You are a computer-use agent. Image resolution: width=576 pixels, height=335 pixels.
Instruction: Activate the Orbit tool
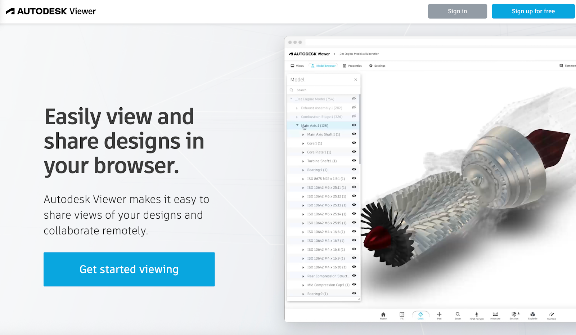420,316
